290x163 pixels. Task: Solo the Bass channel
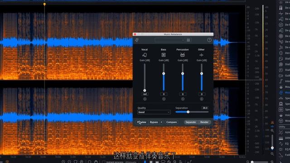pos(164,99)
